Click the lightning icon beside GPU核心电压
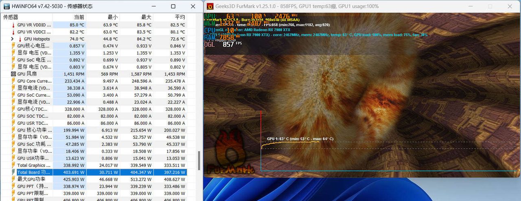Screen dimensions: 521x201 pyautogui.click(x=13, y=46)
